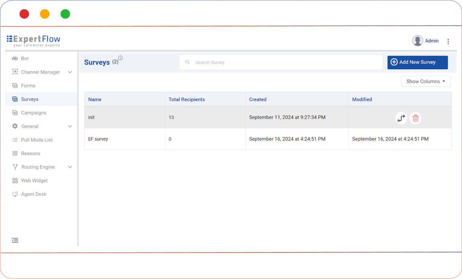Viewport: 462px width, 279px height.
Task: Click the Admin user avatar icon
Action: 417,41
